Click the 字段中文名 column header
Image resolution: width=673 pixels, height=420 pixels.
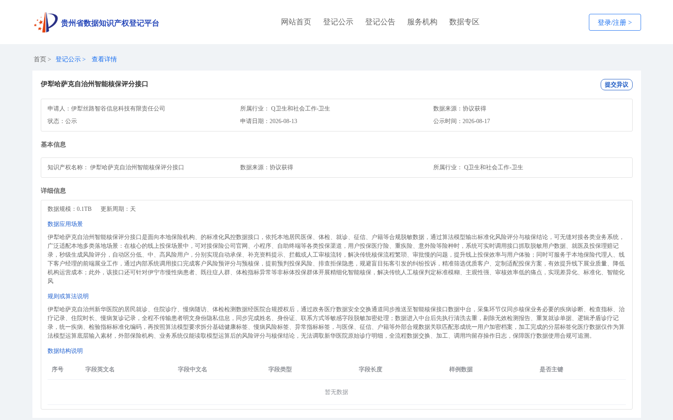[x=193, y=369]
